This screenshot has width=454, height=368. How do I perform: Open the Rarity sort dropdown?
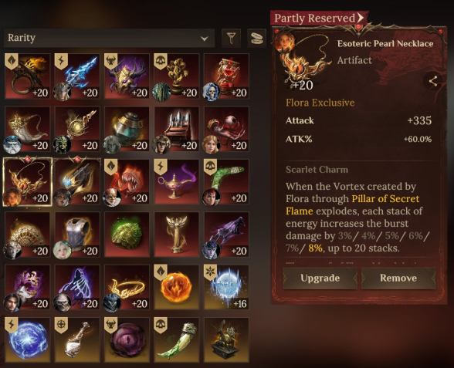[x=109, y=38]
